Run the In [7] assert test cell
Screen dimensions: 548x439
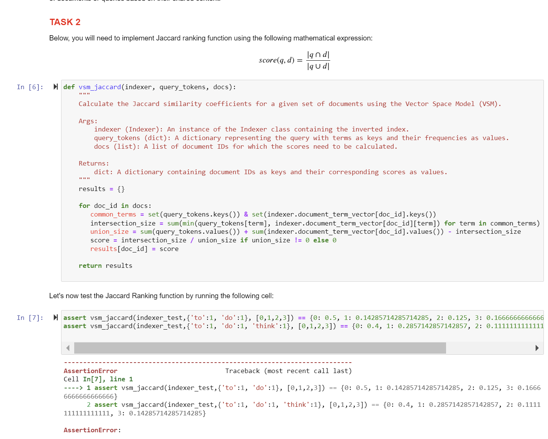tap(55, 317)
